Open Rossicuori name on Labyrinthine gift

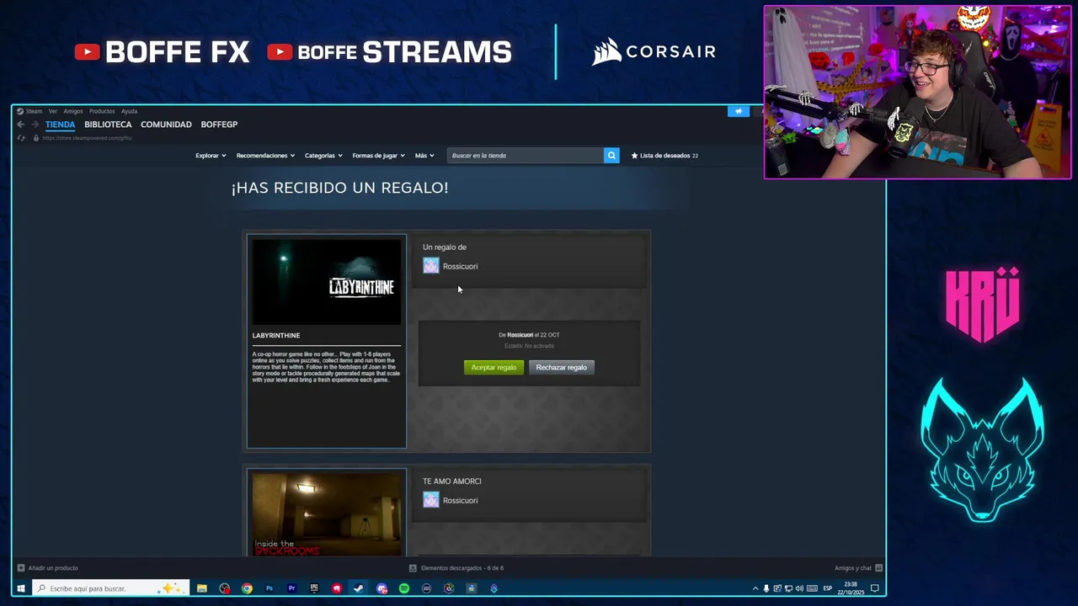click(x=460, y=267)
